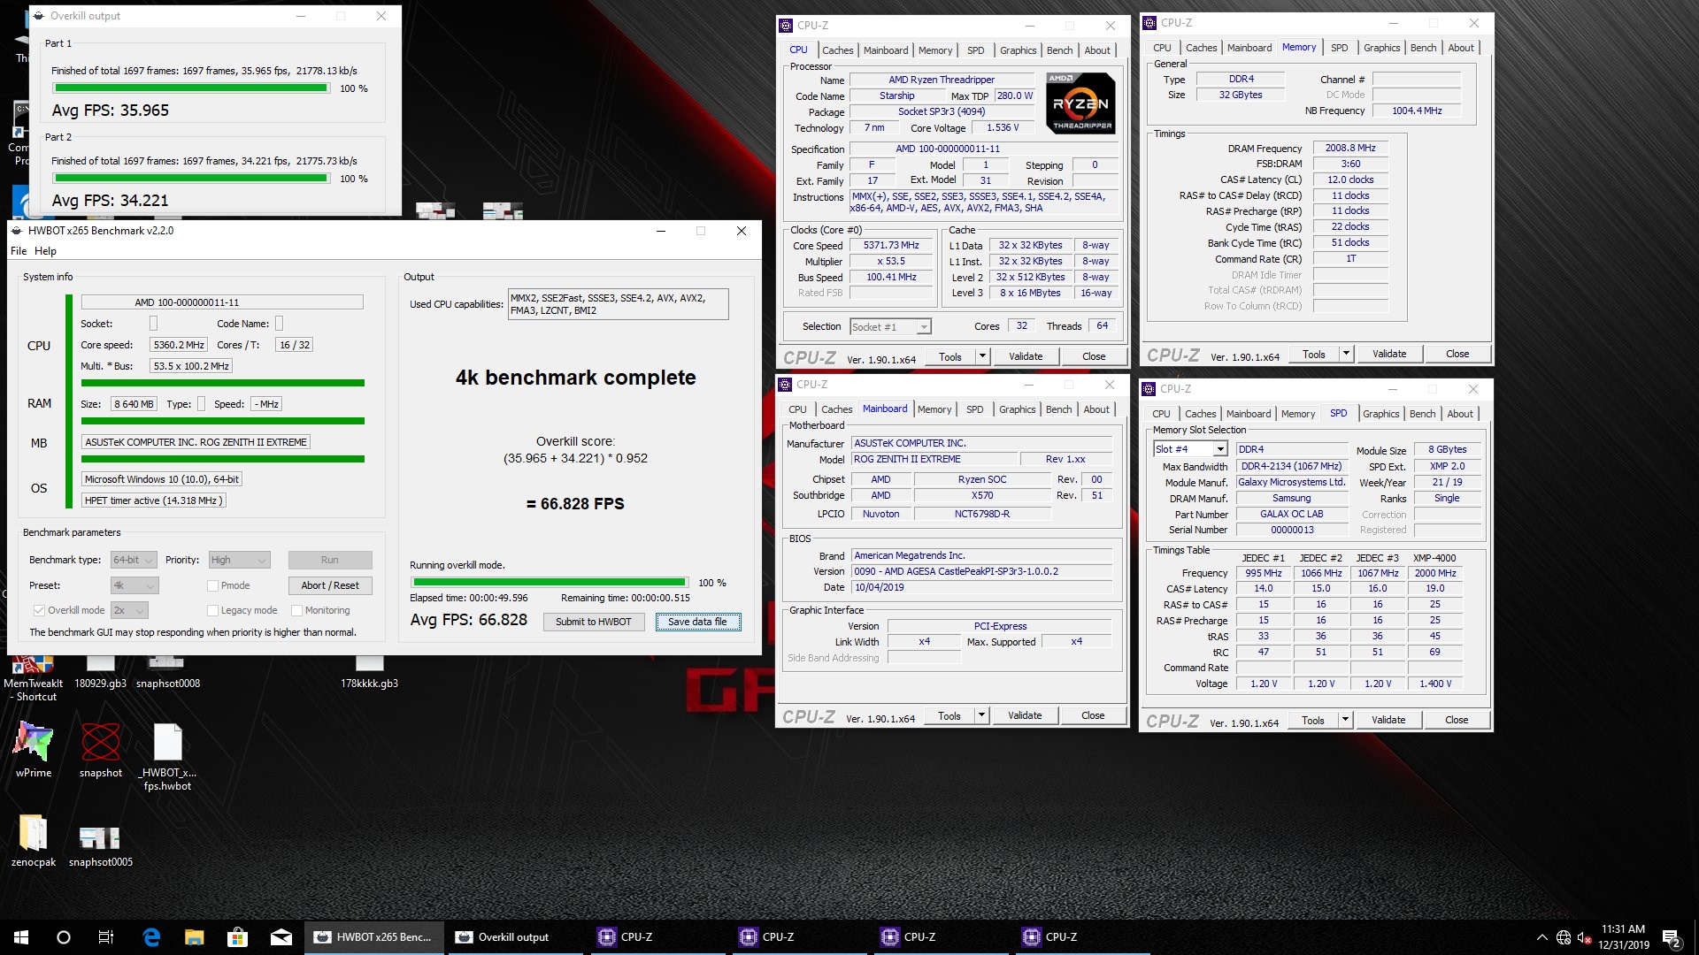Click Tools button in SPD CPU-Z window
Screen dimensions: 1699x955
point(1312,720)
